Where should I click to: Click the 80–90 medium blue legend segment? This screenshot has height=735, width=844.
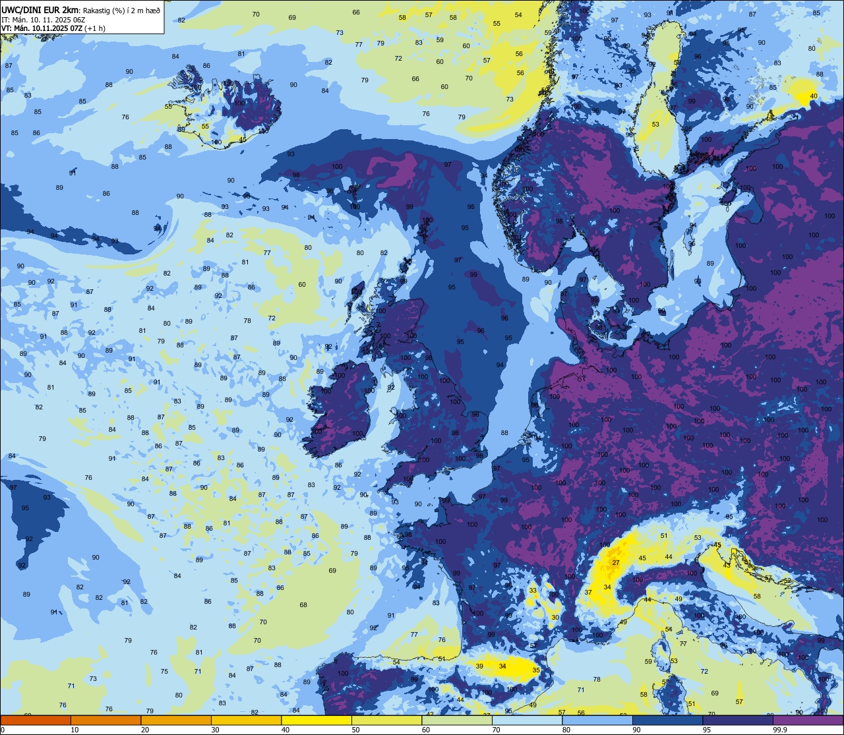(597, 720)
